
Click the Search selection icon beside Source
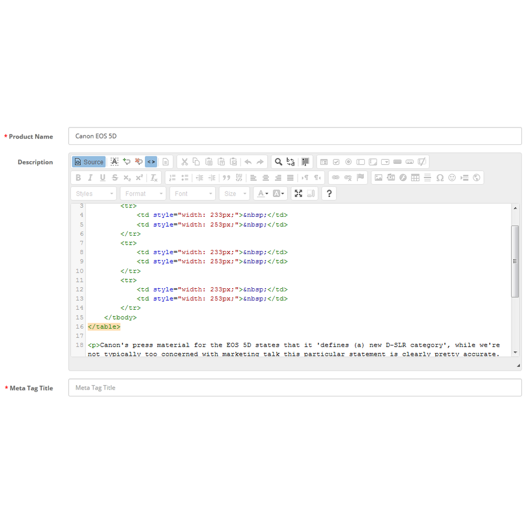114,162
